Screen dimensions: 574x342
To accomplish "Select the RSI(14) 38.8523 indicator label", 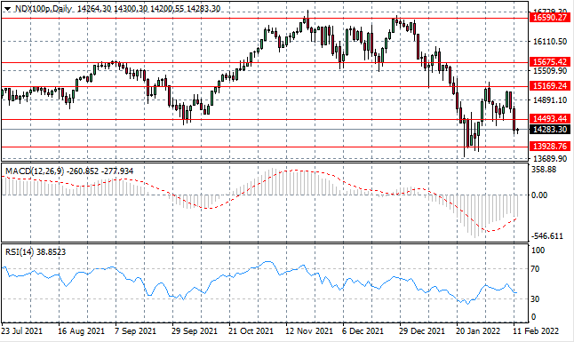I will tap(36, 252).
